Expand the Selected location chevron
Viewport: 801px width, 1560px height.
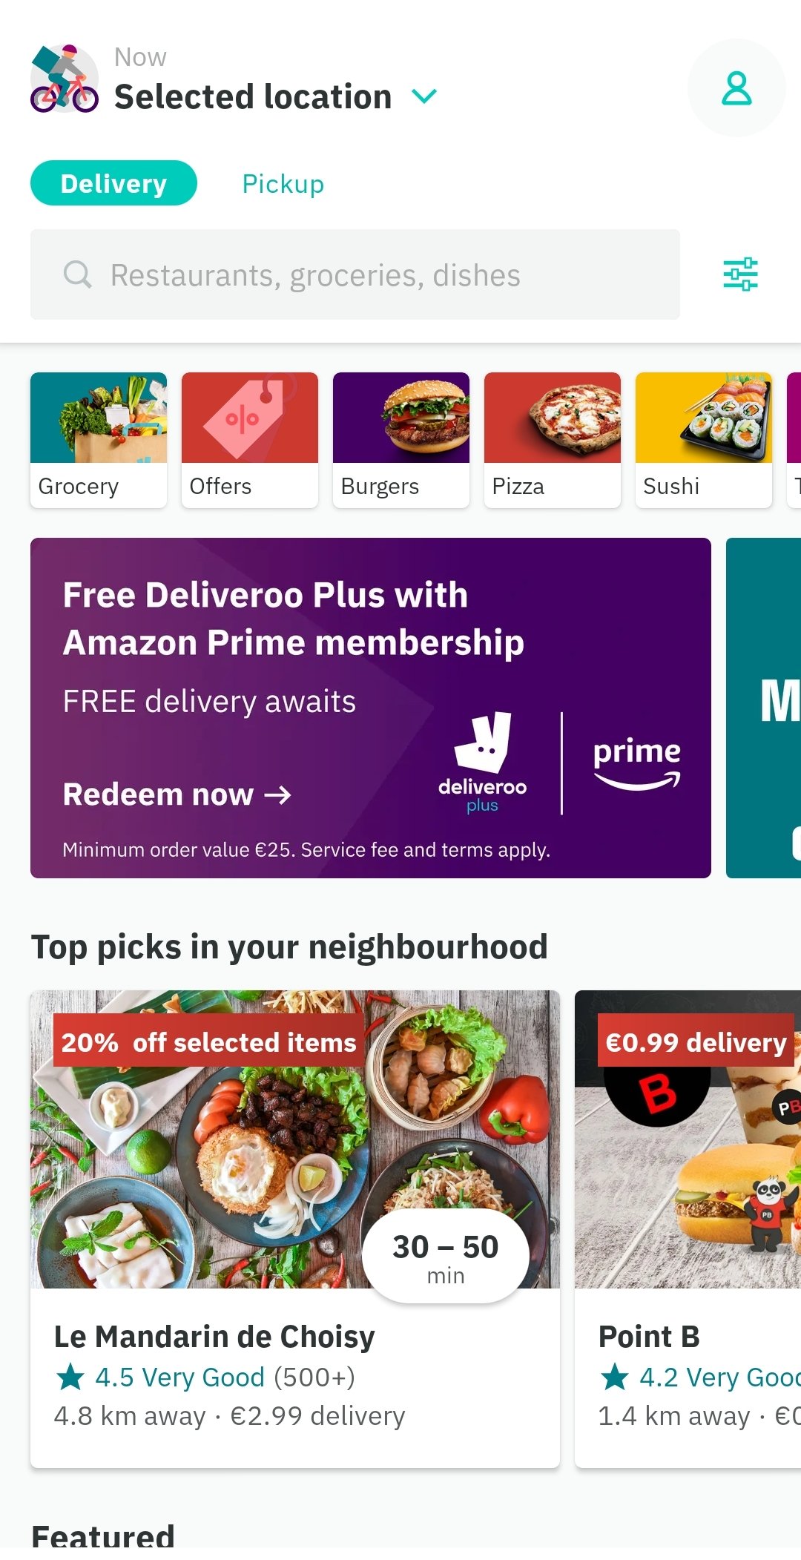pos(424,96)
